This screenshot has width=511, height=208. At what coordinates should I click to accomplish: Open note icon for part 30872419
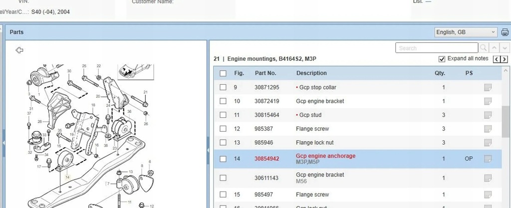click(488, 101)
